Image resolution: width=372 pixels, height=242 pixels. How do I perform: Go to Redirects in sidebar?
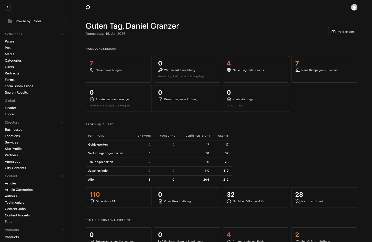pyautogui.click(x=12, y=73)
